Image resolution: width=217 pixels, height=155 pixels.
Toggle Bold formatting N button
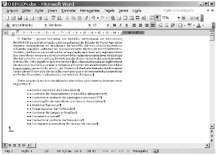point(114,25)
